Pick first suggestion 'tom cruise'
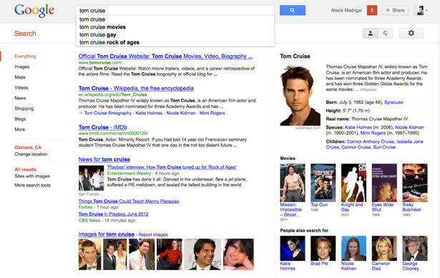The width and height of the screenshot is (440, 278). 175,19
